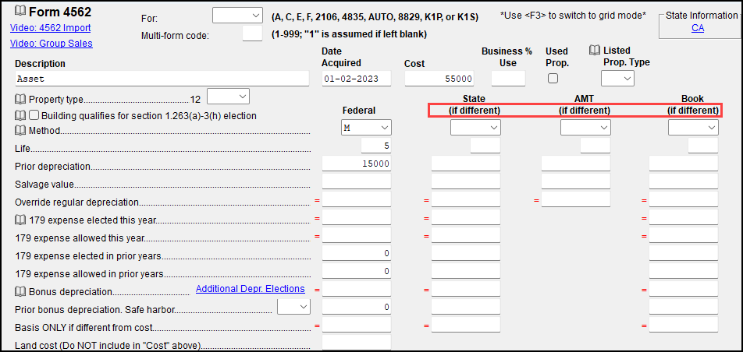The height and width of the screenshot is (352, 743).
Task: Click the Federal Prior depreciation field
Action: (x=357, y=164)
